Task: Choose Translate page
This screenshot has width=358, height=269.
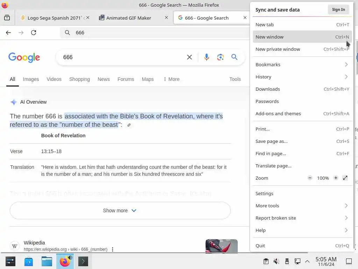Action: (x=302, y=166)
